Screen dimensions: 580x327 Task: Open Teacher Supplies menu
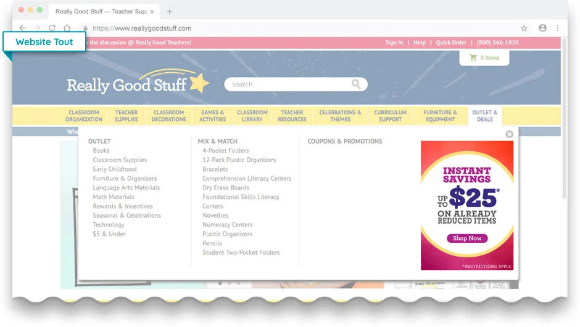pos(126,116)
